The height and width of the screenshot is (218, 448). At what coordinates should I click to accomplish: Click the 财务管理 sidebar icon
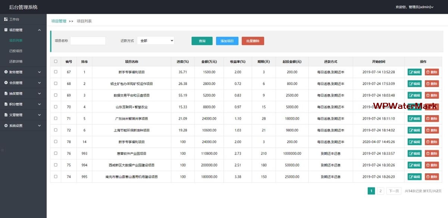point(6,72)
